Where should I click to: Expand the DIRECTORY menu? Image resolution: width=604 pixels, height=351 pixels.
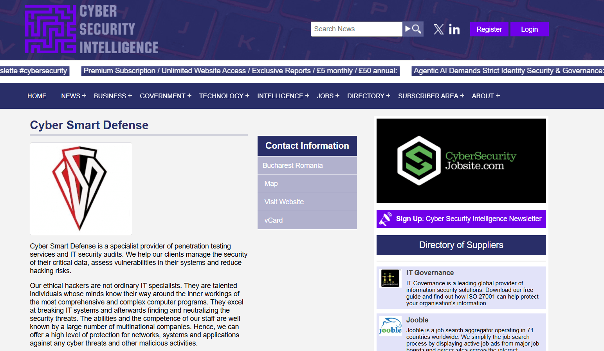pos(369,96)
